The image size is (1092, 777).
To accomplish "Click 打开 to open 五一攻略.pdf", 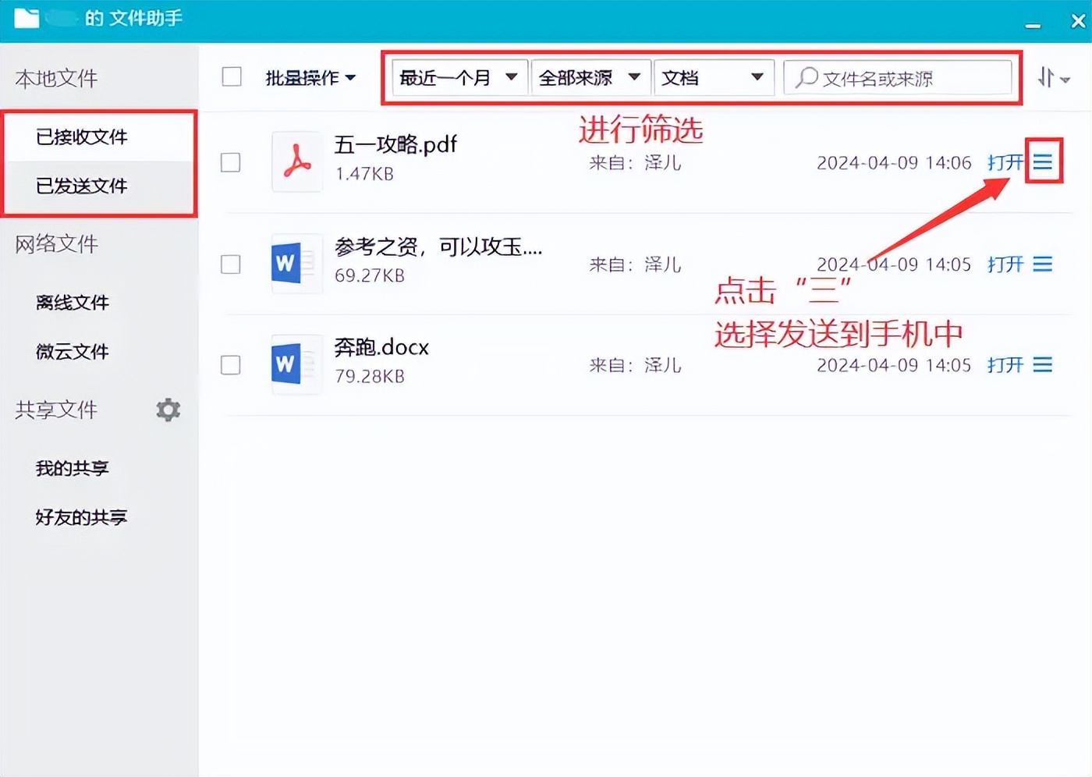I will tap(1004, 162).
